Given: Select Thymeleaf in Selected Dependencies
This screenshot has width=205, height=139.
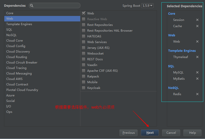Looking at the screenshot, I should pos(180,57).
